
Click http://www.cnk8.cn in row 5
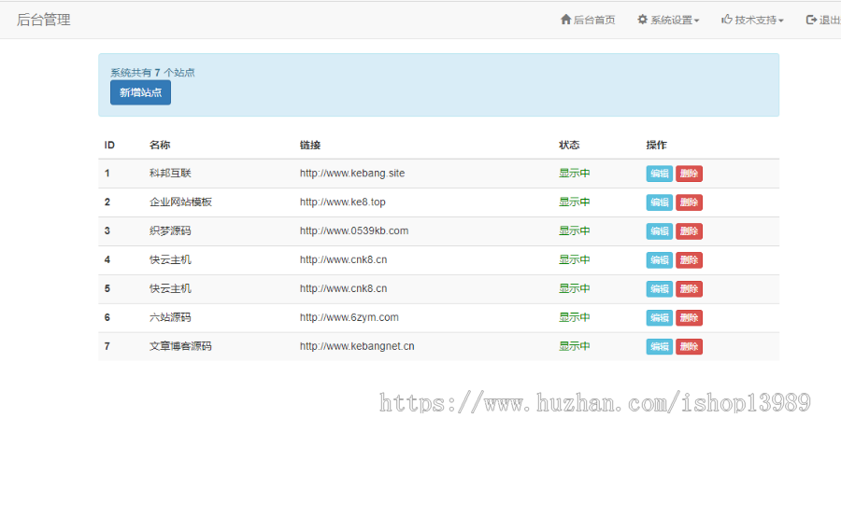click(x=343, y=289)
